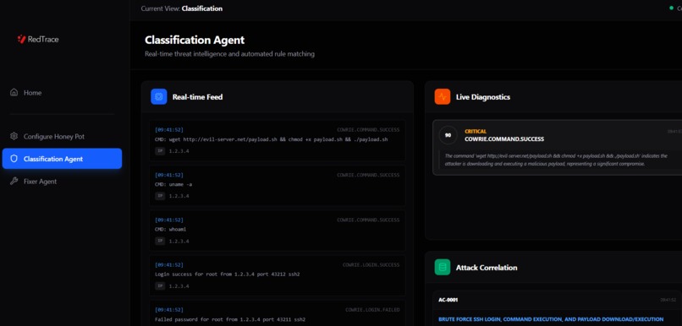Go to Fixer Agent page
The height and width of the screenshot is (326, 682).
coord(62,182)
